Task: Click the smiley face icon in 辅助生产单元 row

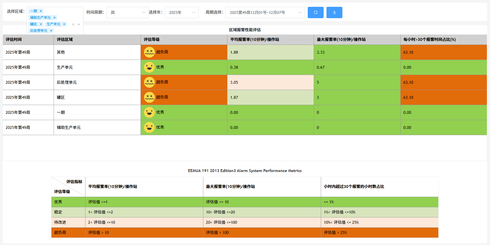Action: click(x=149, y=127)
